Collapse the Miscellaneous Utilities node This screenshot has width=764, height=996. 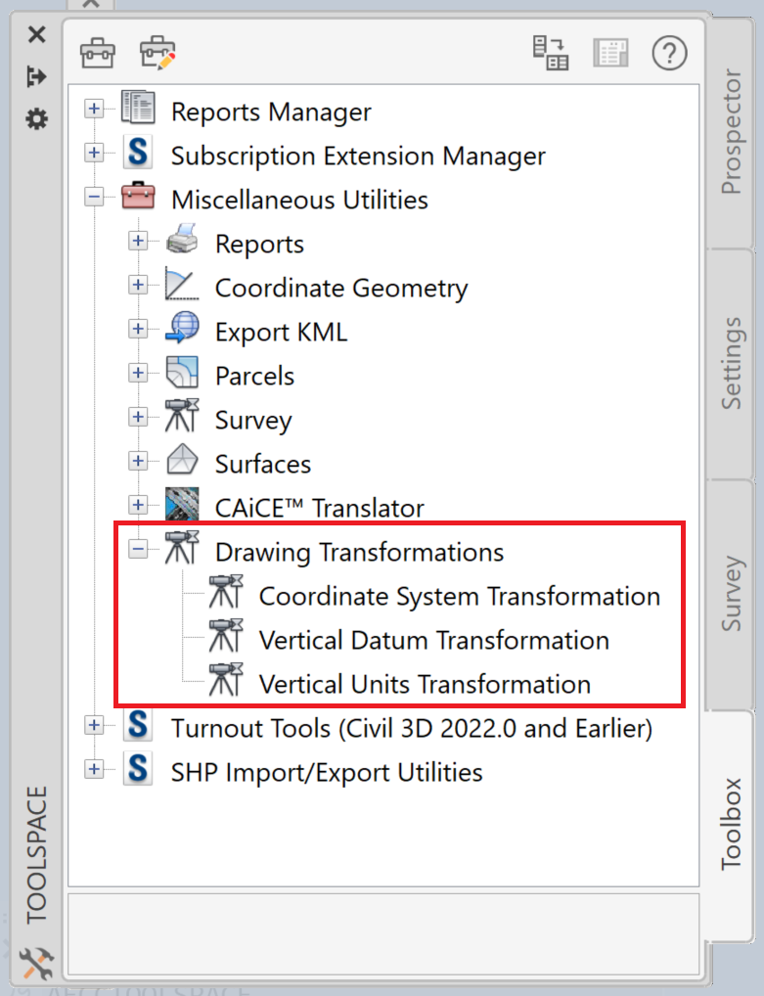pos(94,198)
